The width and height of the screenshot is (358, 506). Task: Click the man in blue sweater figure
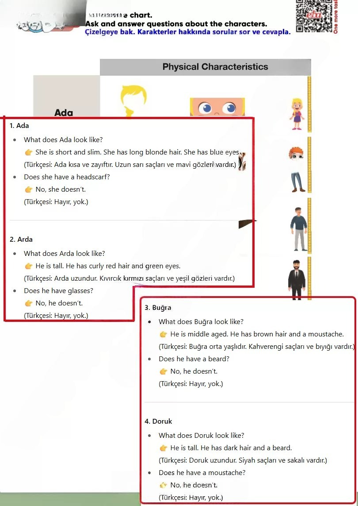pyautogui.click(x=299, y=229)
